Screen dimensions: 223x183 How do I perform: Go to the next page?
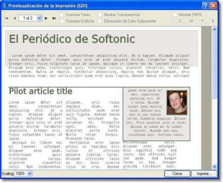[46, 18]
